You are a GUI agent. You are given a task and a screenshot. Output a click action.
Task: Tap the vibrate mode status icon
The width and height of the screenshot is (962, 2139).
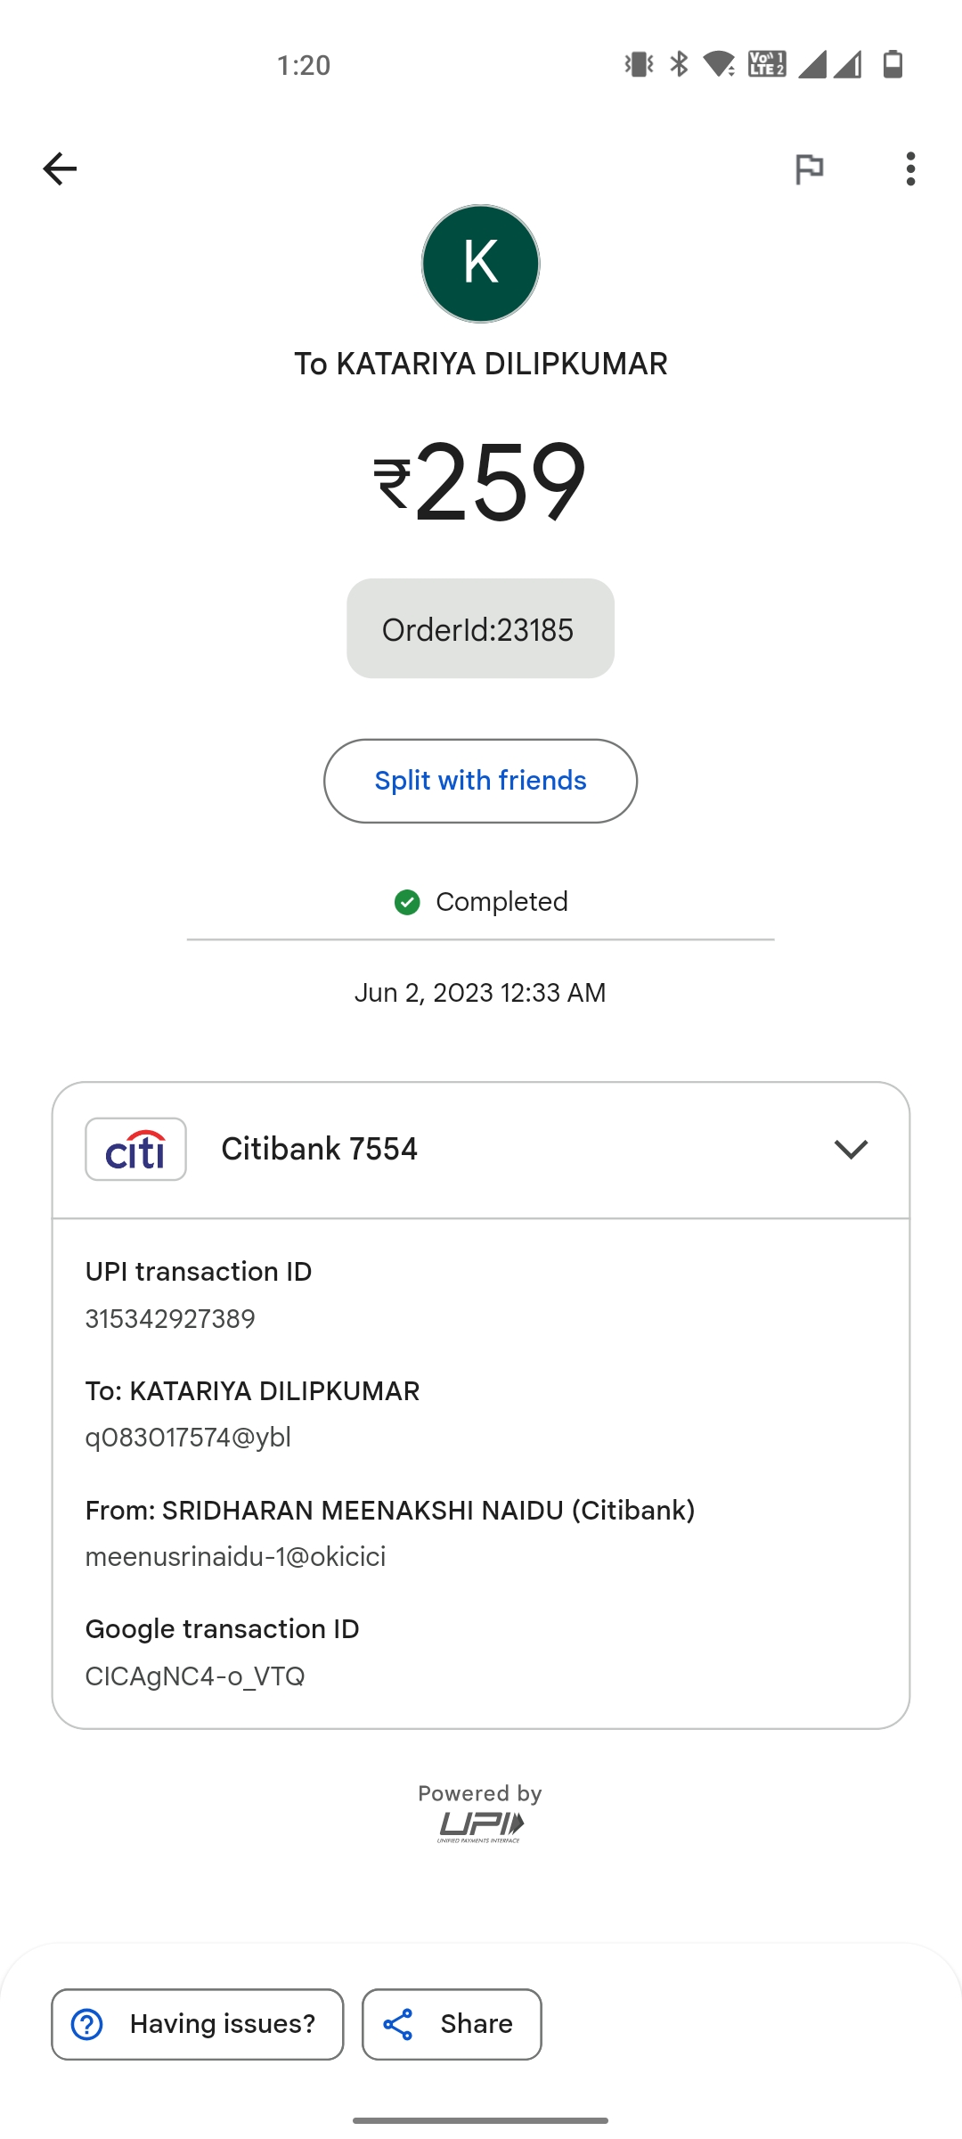639,64
